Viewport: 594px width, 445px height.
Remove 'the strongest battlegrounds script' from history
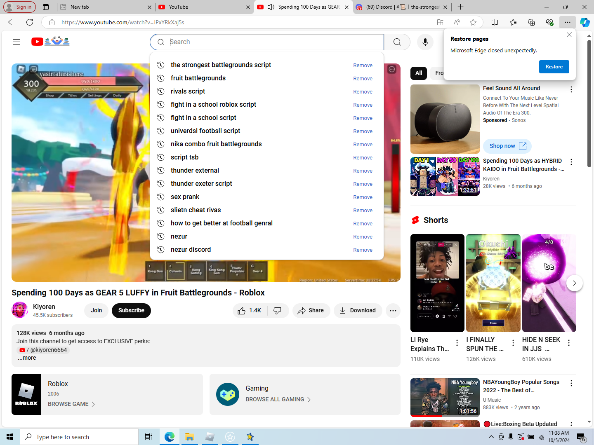(363, 66)
